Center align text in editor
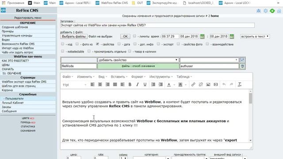The height and width of the screenshot is (159, 283). (x=100, y=84)
